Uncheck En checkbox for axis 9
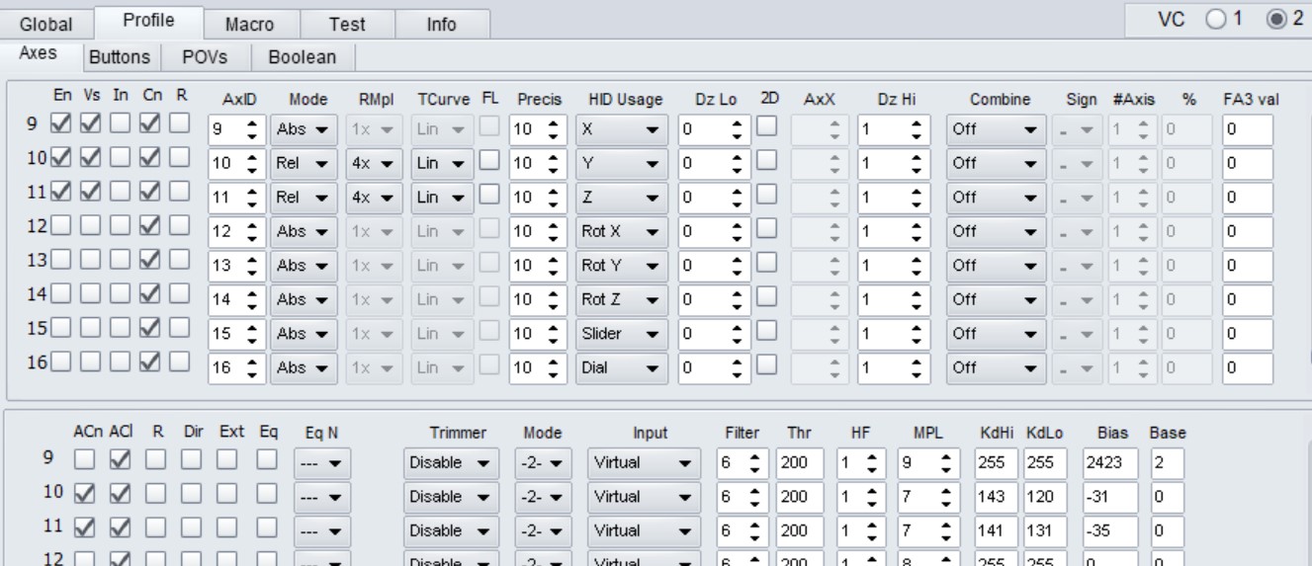 (x=60, y=123)
